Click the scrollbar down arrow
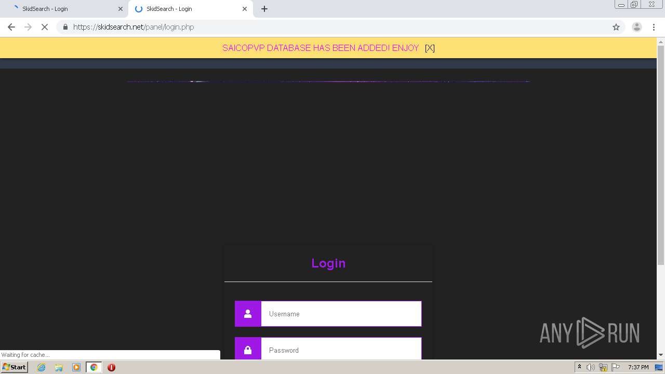The width and height of the screenshot is (665, 374). point(661,355)
